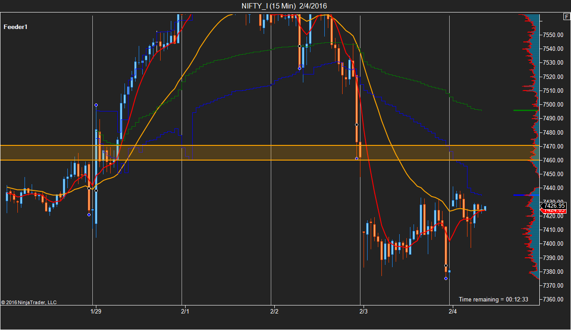Image resolution: width=571 pixels, height=330 pixels.
Task: Click the green level marker near 7496 on volume profile
Action: coord(526,110)
